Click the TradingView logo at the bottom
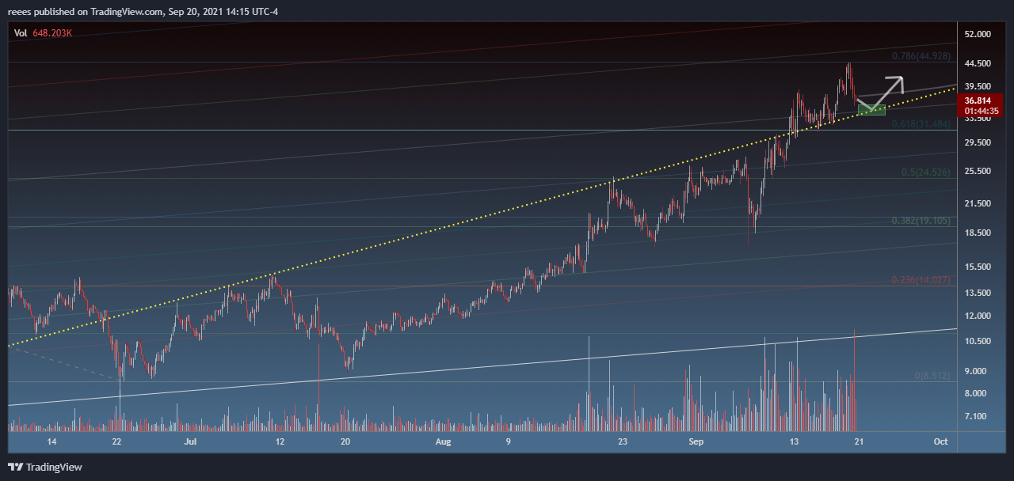 tap(45, 467)
